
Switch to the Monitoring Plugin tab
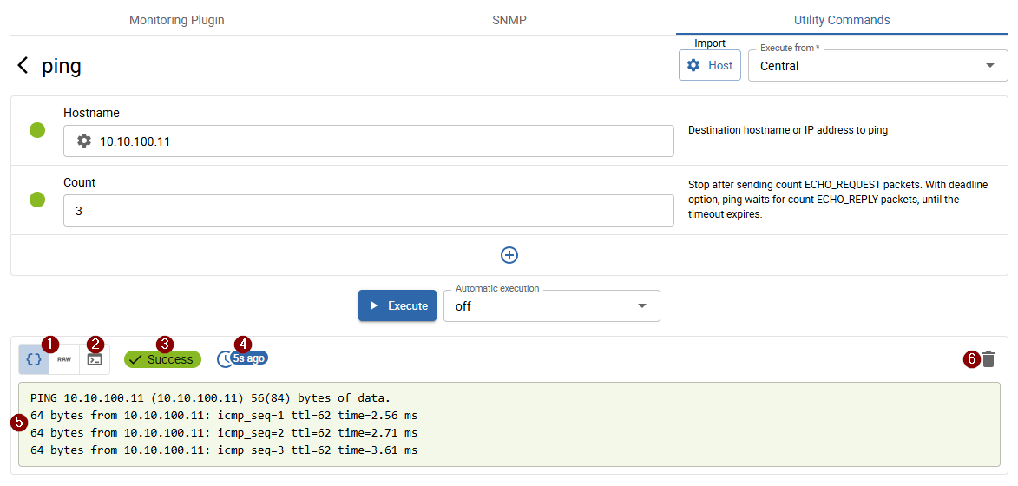tap(177, 20)
